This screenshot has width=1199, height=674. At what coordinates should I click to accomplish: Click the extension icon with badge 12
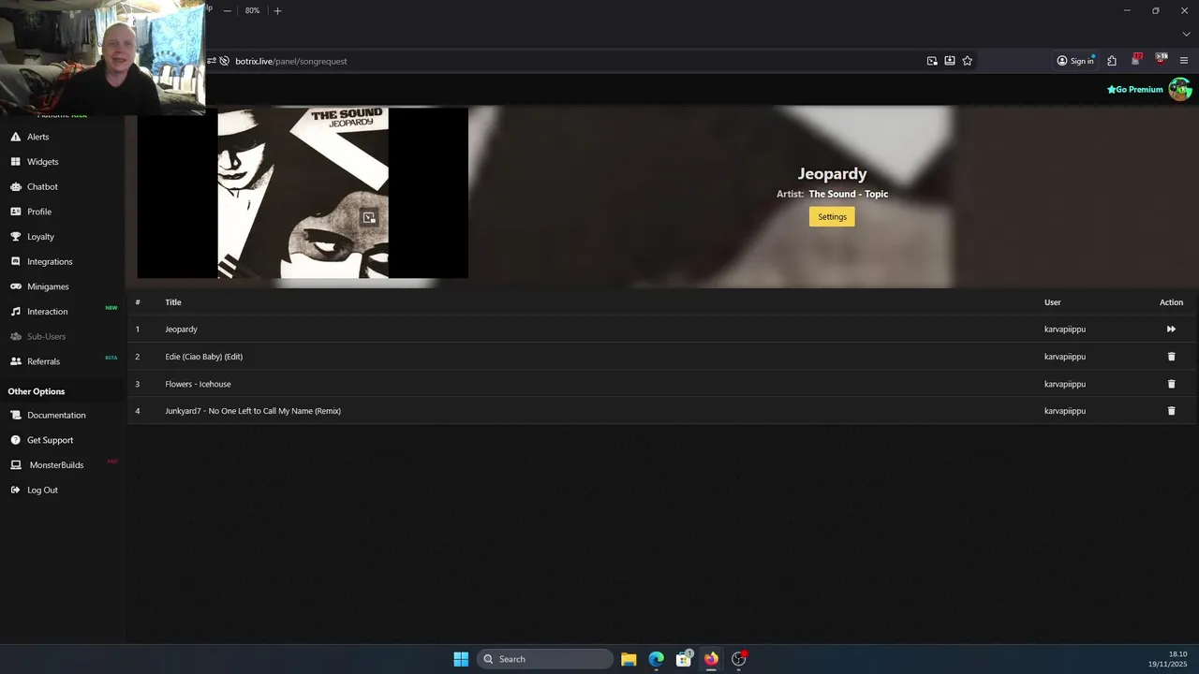pyautogui.click(x=1136, y=60)
